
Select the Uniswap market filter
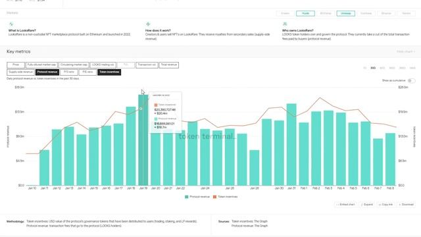click(345, 13)
